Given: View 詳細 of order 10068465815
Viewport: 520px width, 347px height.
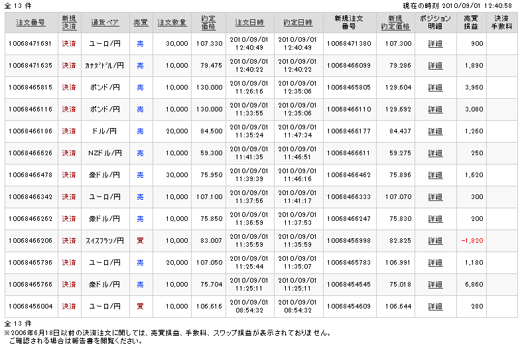Looking at the screenshot, I should click(x=435, y=88).
